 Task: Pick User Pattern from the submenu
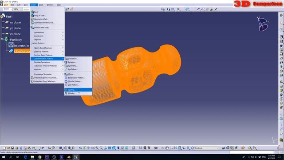pyautogui.click(x=78, y=85)
